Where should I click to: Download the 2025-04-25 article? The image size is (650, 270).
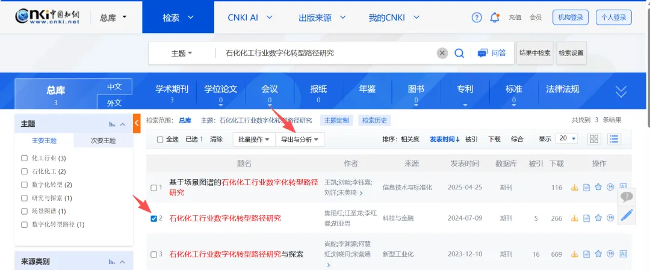pos(575,187)
